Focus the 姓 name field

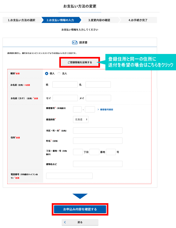(65, 84)
